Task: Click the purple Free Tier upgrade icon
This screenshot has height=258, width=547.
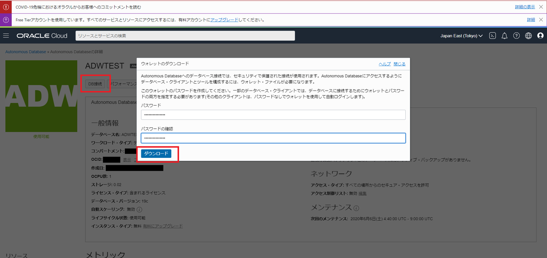Action: 6,20
